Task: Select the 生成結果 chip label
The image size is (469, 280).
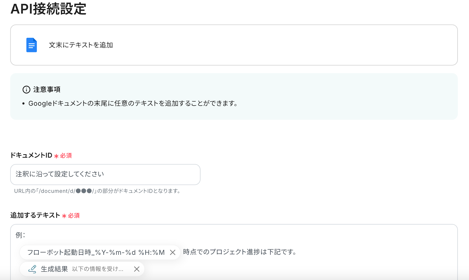Action: pyautogui.click(x=54, y=269)
